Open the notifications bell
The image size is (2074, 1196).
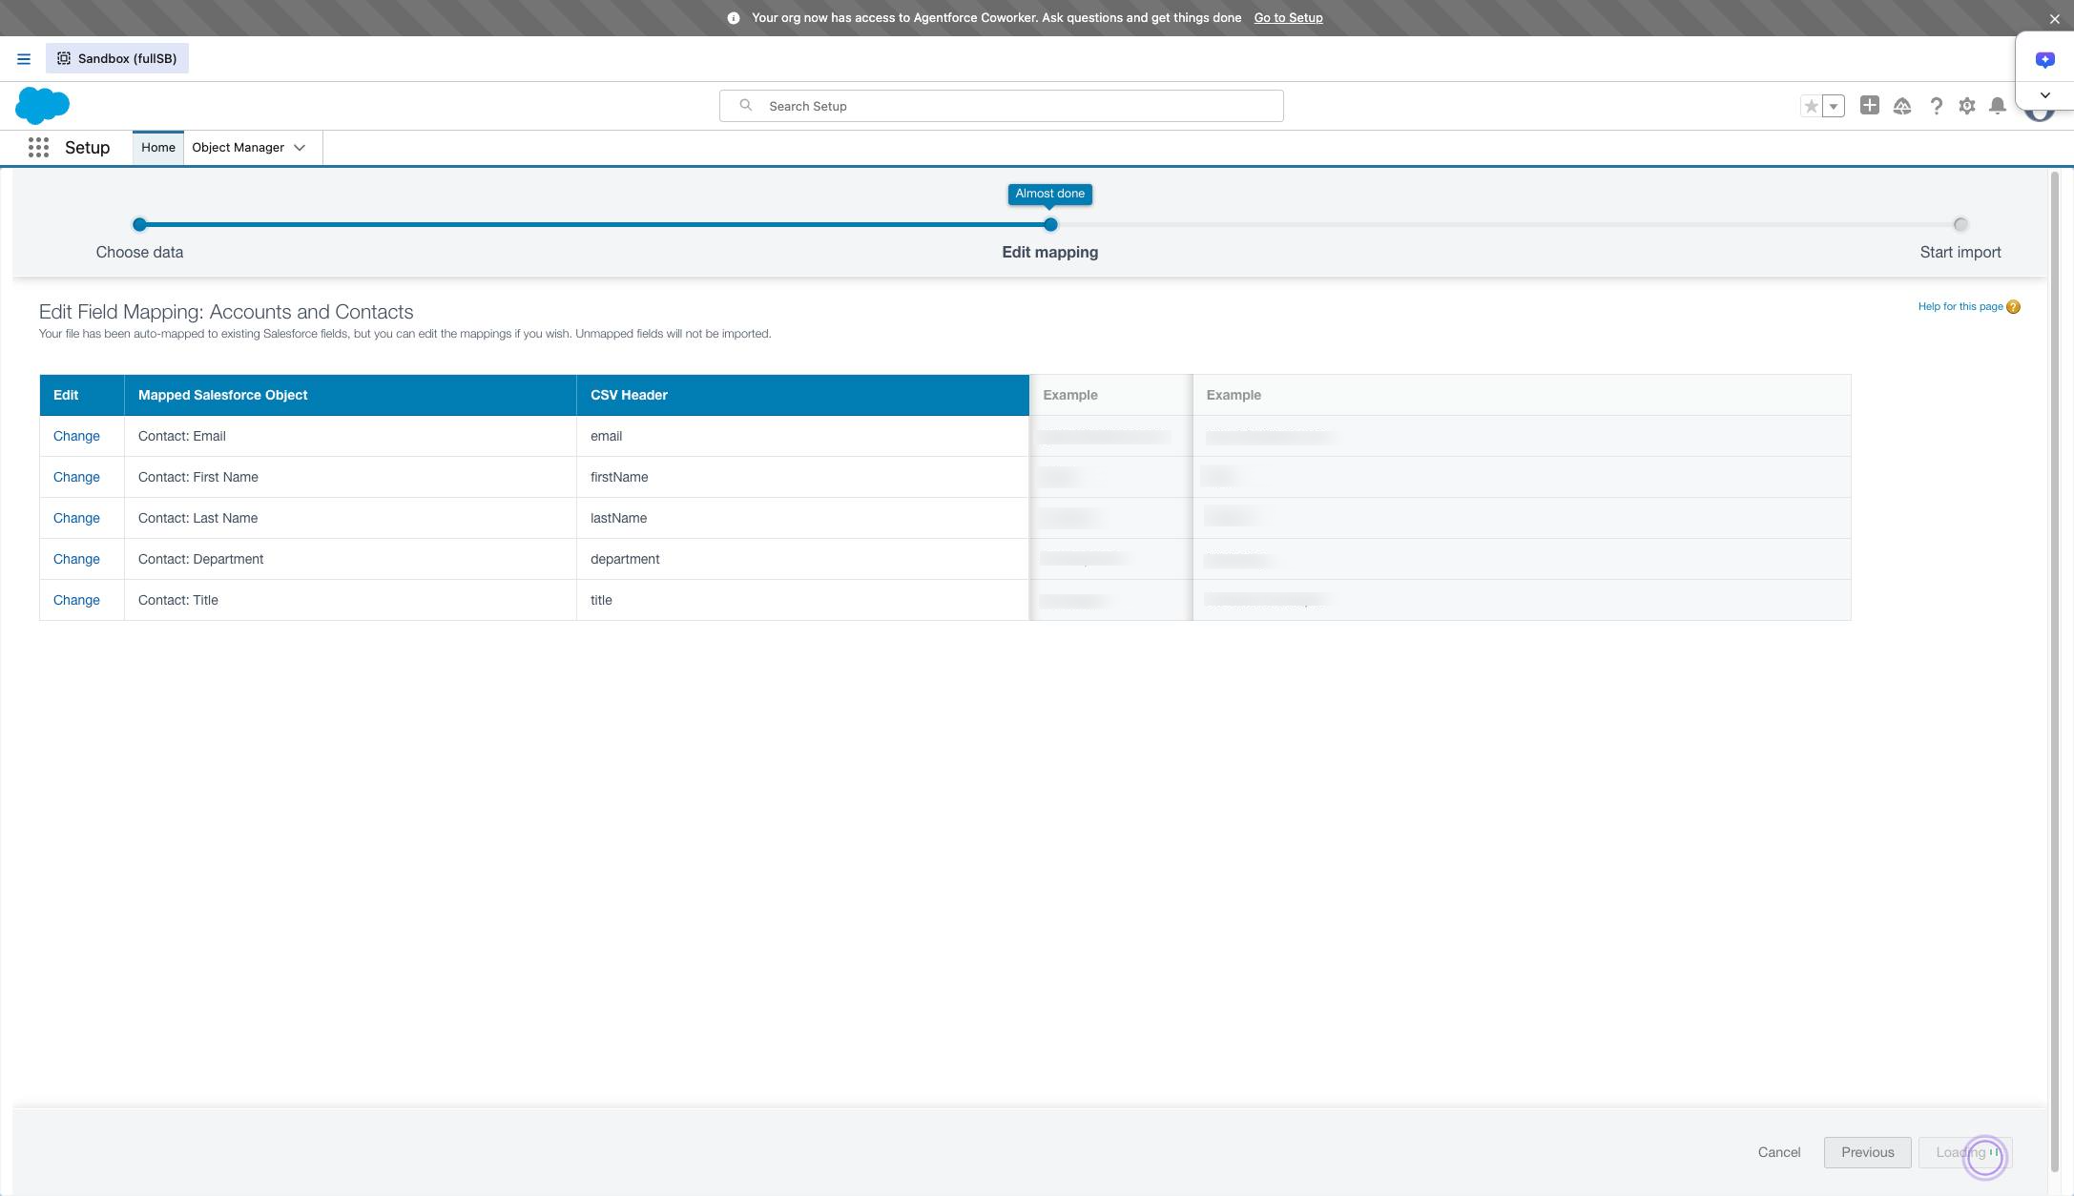click(x=1998, y=106)
